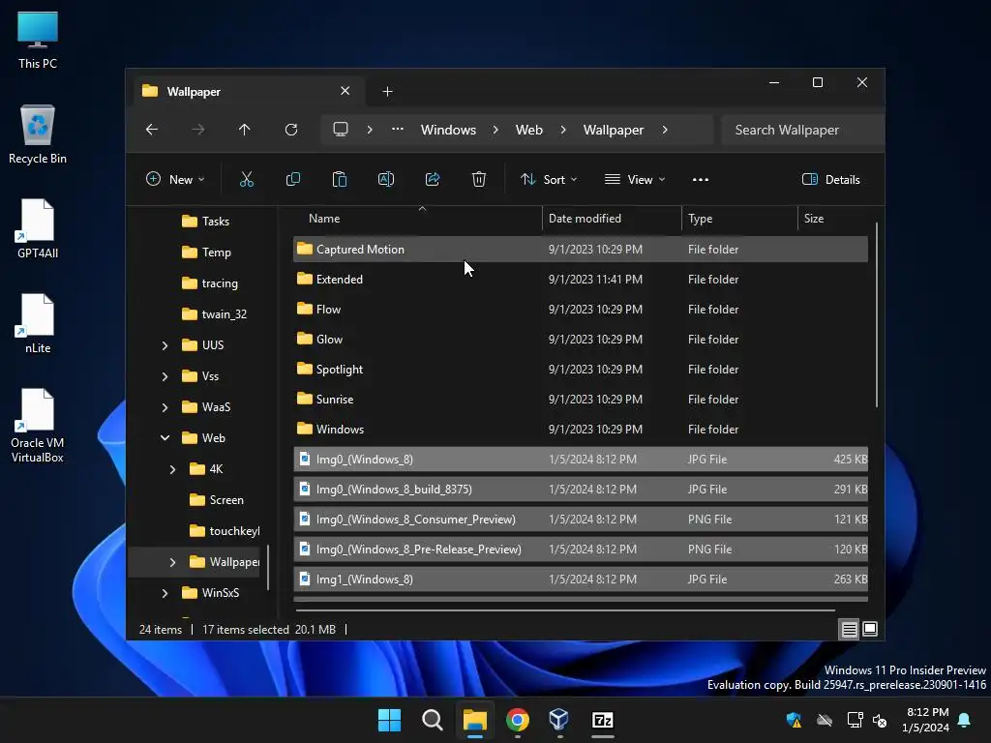Viewport: 991px width, 743px height.
Task: Expand the UUS folder in tree
Action: 165,345
